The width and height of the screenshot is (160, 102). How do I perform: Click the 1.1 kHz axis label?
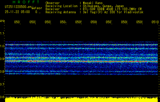tap(2, 33)
